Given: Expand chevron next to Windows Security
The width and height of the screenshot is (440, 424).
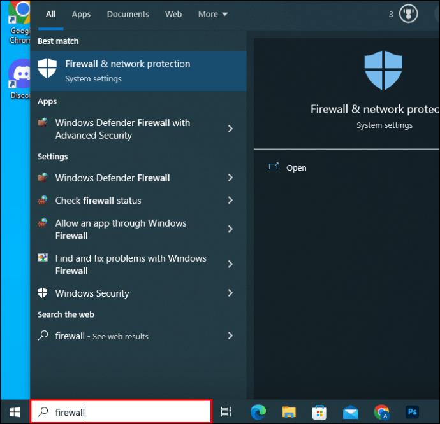Looking at the screenshot, I should click(x=230, y=293).
